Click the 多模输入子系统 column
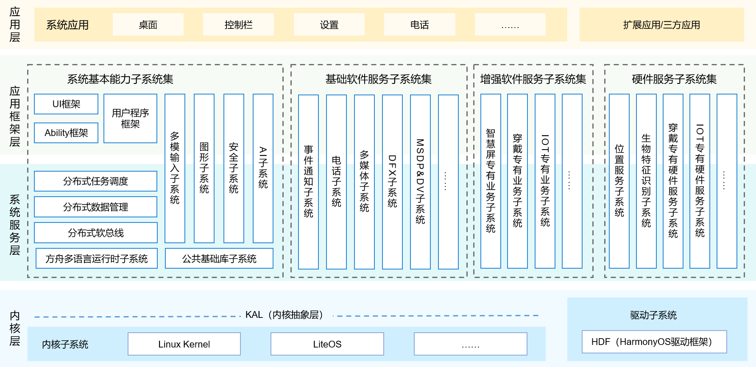 175,168
